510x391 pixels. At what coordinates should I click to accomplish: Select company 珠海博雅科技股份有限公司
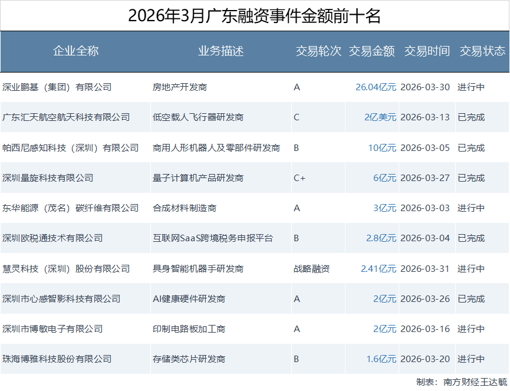tap(57, 359)
